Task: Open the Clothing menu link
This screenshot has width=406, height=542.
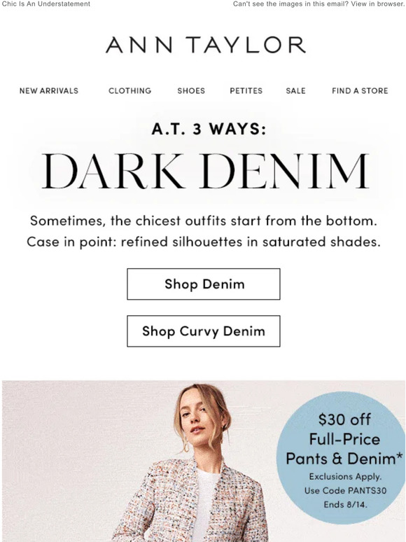Action: 130,91
